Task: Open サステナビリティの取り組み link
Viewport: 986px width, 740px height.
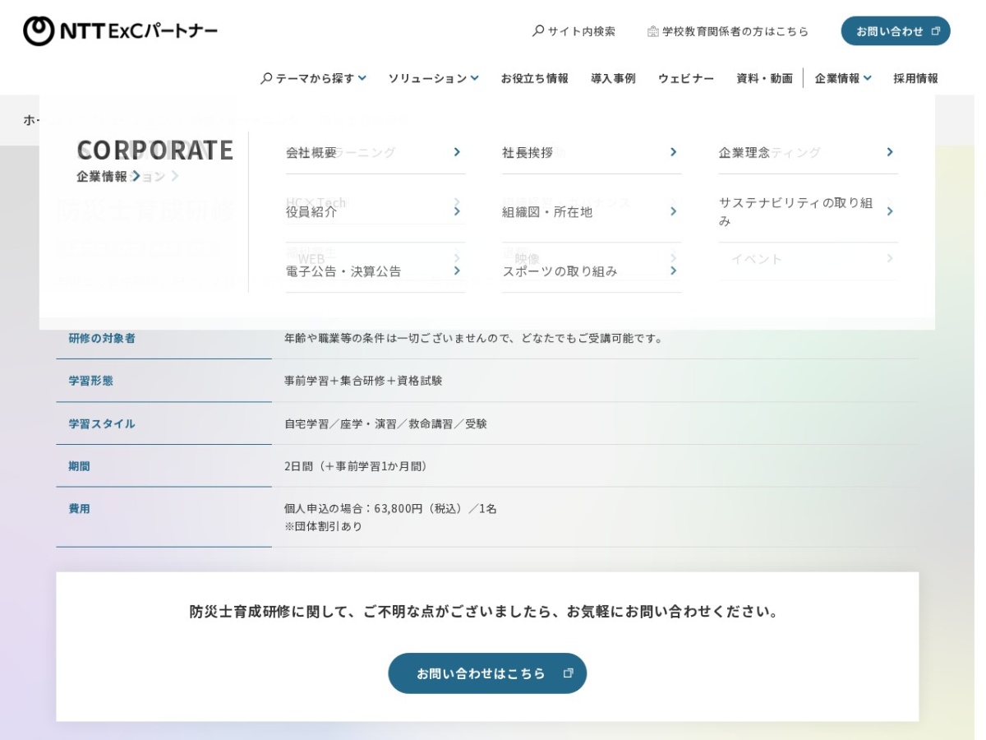Action: pyautogui.click(x=809, y=211)
